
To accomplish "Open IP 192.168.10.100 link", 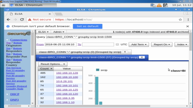I will point(67,77).
